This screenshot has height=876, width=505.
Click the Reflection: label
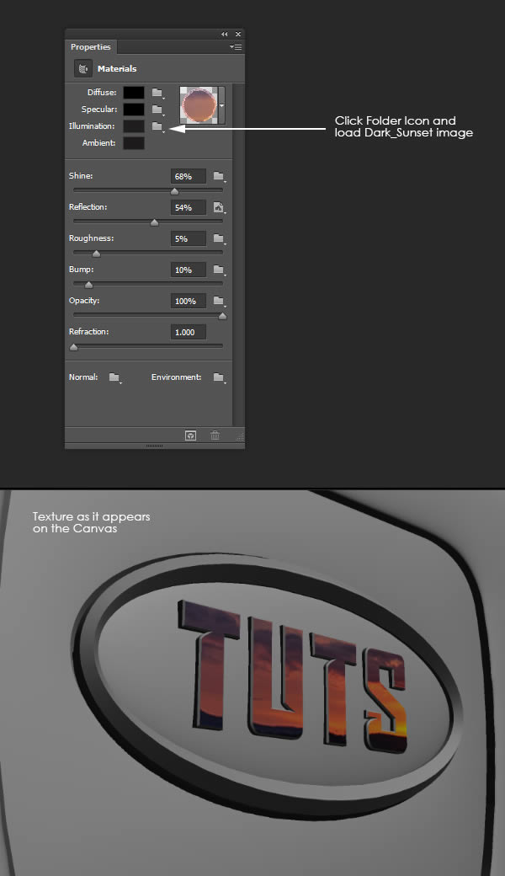[88, 207]
